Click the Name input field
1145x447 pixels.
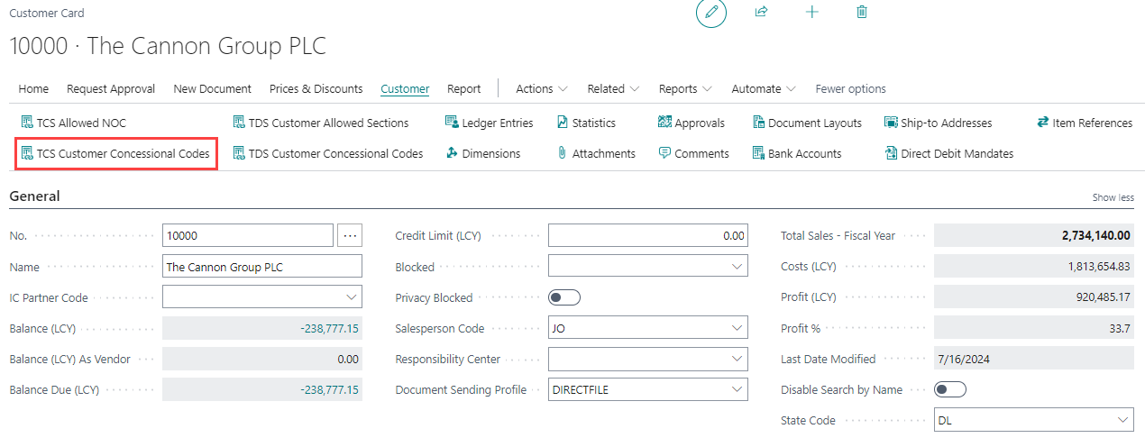coord(261,267)
